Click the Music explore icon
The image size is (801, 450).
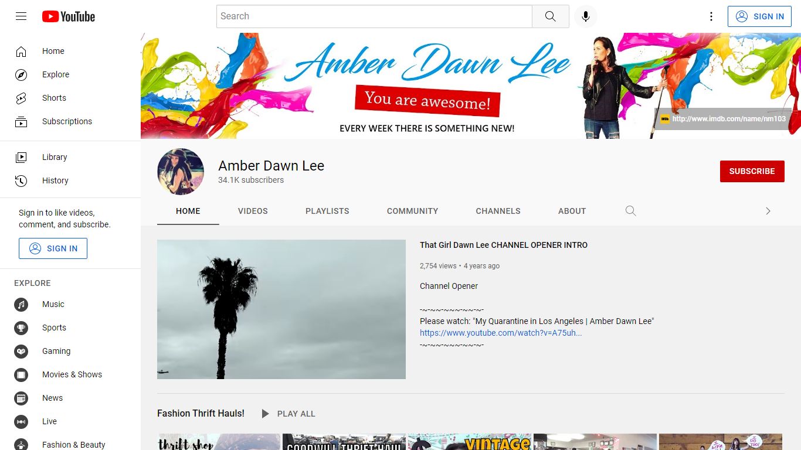(x=21, y=304)
